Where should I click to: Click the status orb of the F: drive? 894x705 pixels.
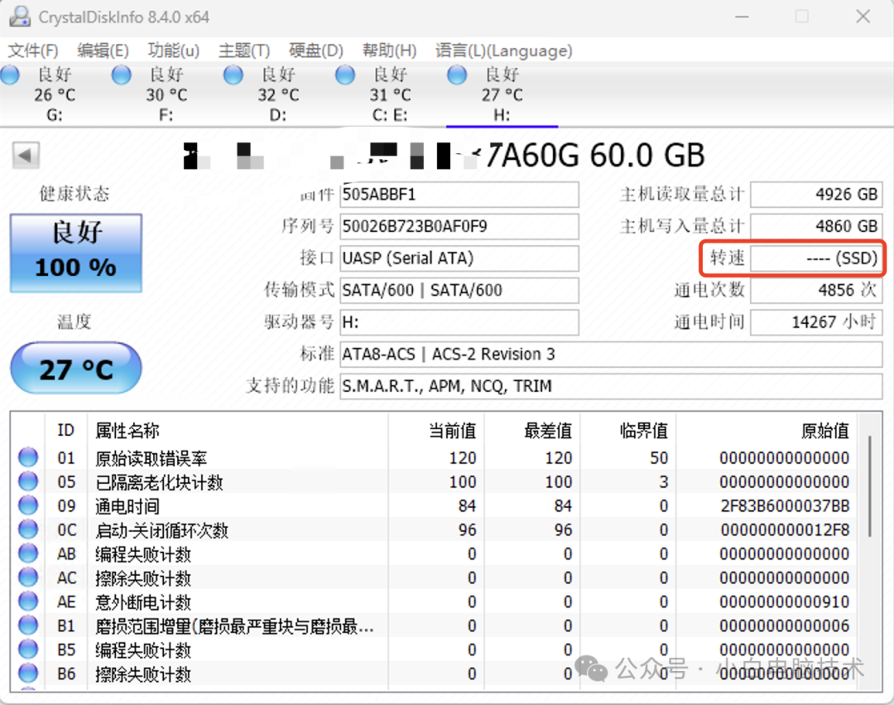pos(121,75)
